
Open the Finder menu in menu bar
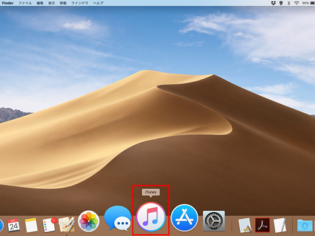click(x=8, y=3)
